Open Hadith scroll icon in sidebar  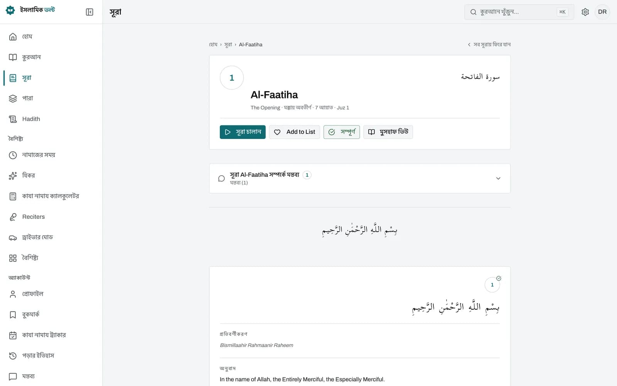[13, 119]
